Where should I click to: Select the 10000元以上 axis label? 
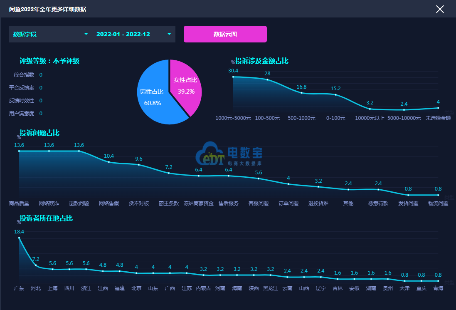coord(370,118)
